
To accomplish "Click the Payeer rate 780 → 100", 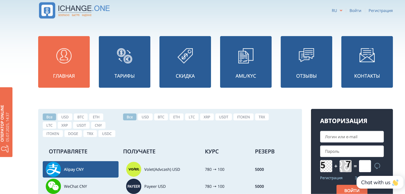I will tap(215, 186).
